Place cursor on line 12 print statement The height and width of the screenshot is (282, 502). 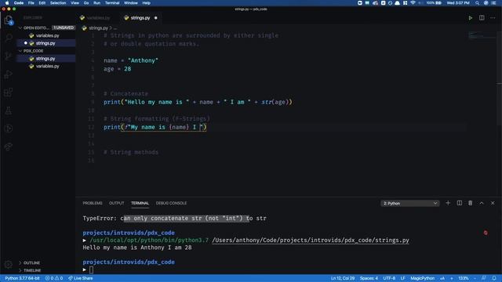tap(155, 127)
